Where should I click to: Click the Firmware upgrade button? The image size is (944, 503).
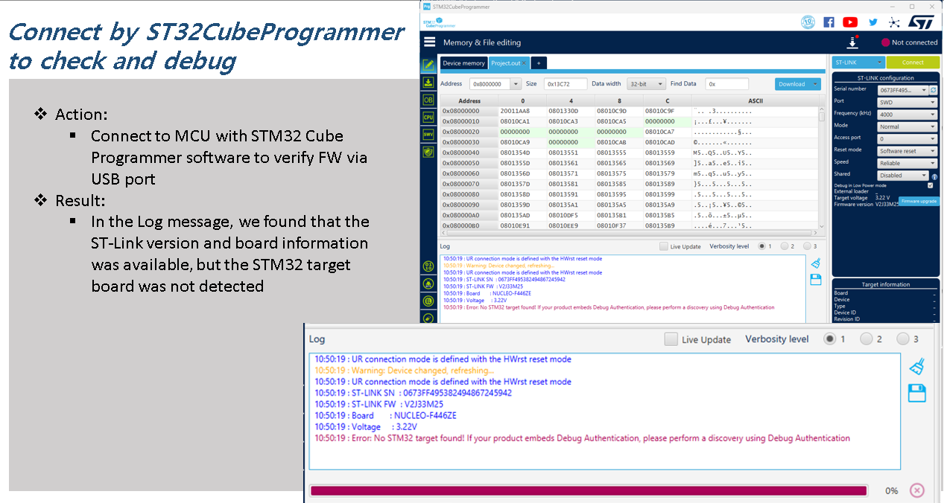click(x=918, y=202)
